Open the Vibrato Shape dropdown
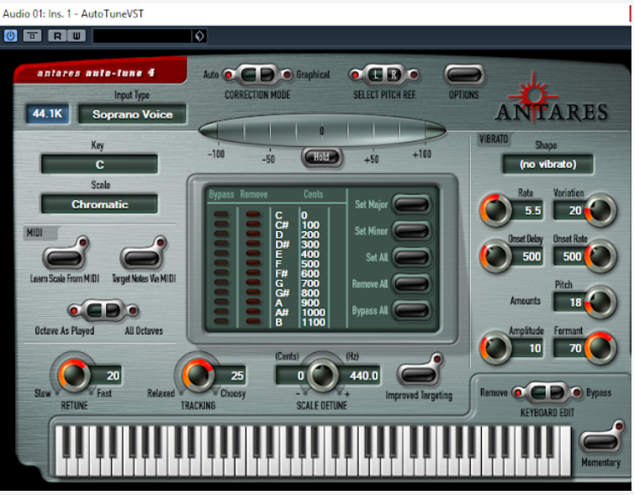 547,164
